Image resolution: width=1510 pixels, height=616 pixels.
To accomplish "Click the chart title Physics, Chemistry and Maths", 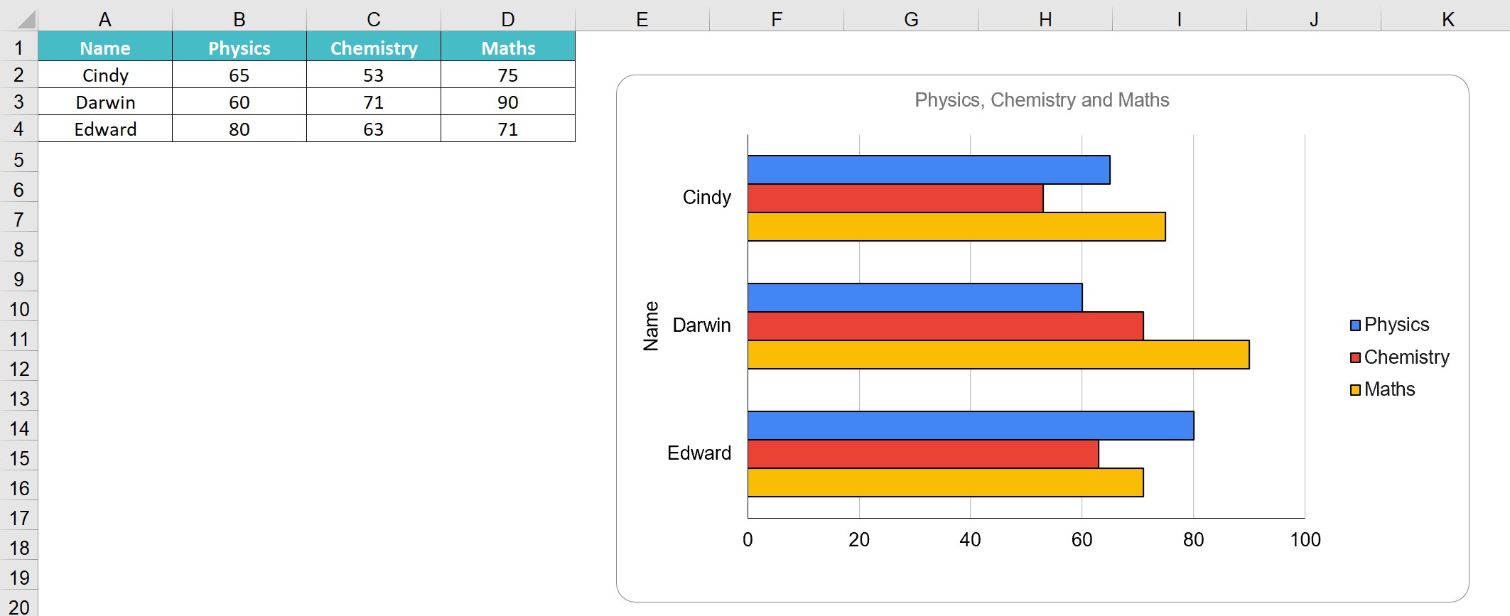I will (1042, 100).
